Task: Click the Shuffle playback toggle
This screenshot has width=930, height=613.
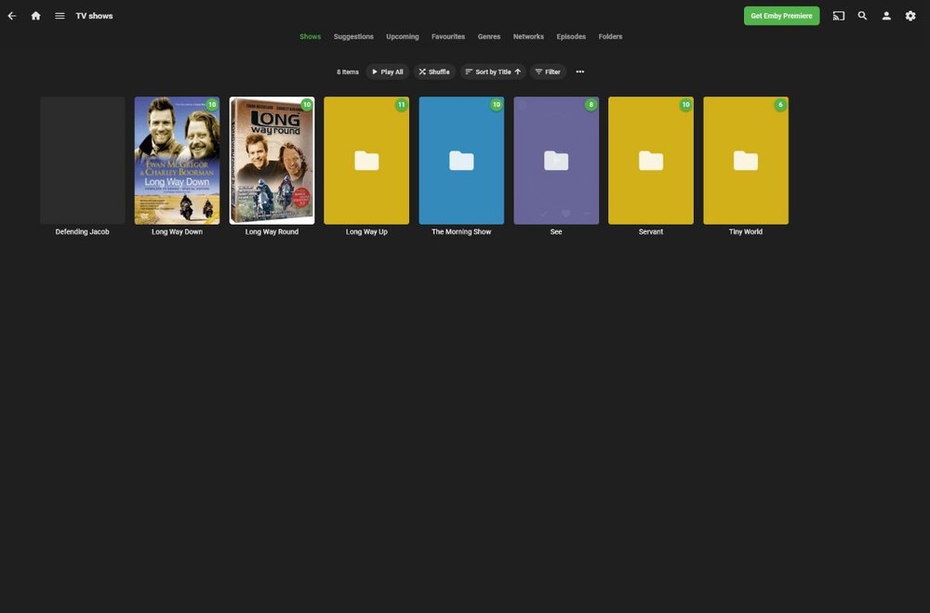Action: click(433, 71)
